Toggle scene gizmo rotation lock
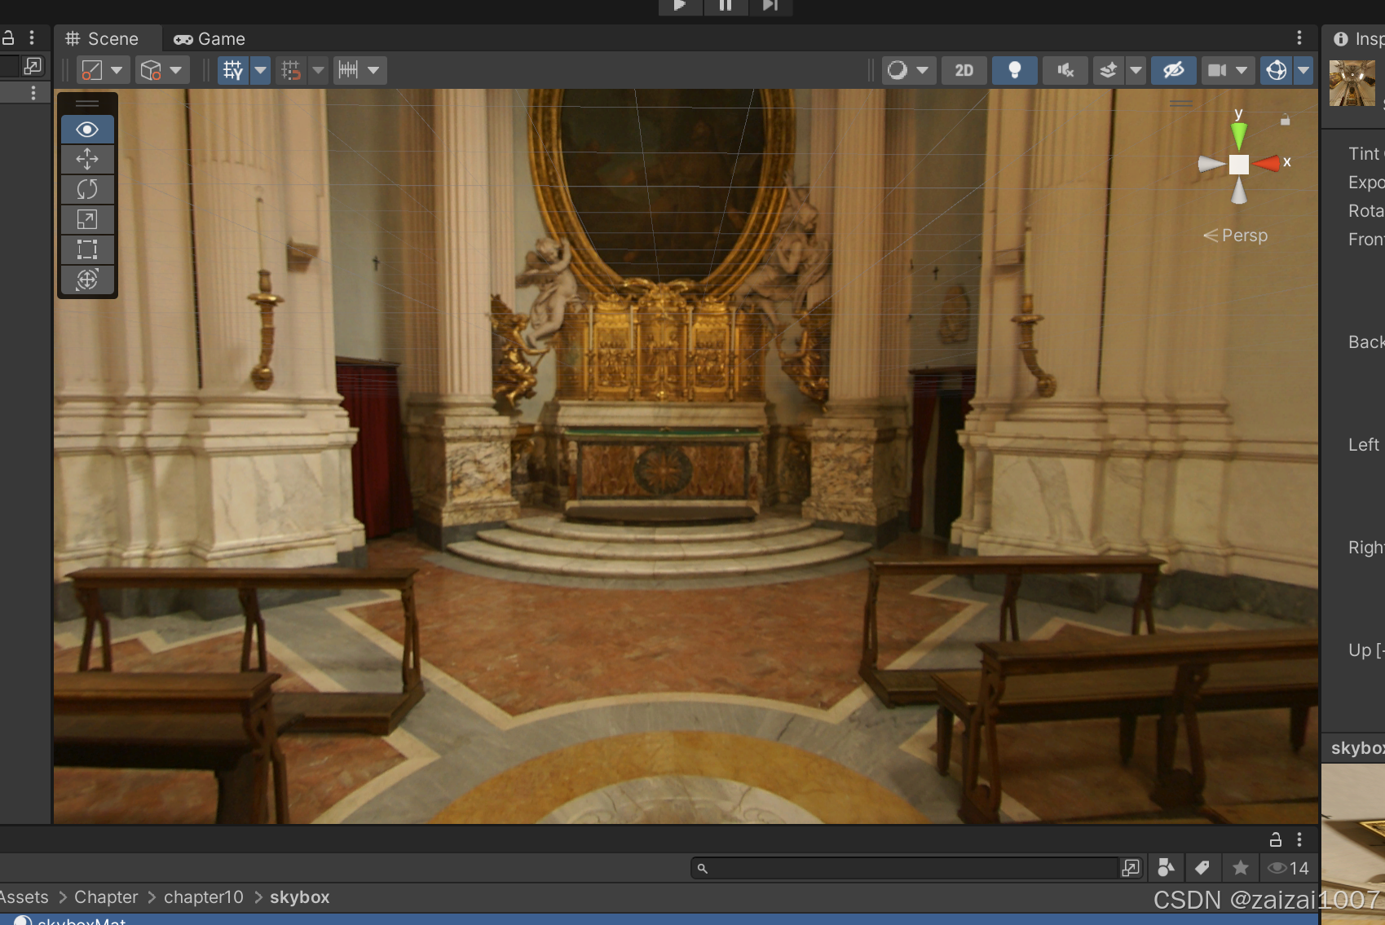The height and width of the screenshot is (925, 1385). 1285,120
